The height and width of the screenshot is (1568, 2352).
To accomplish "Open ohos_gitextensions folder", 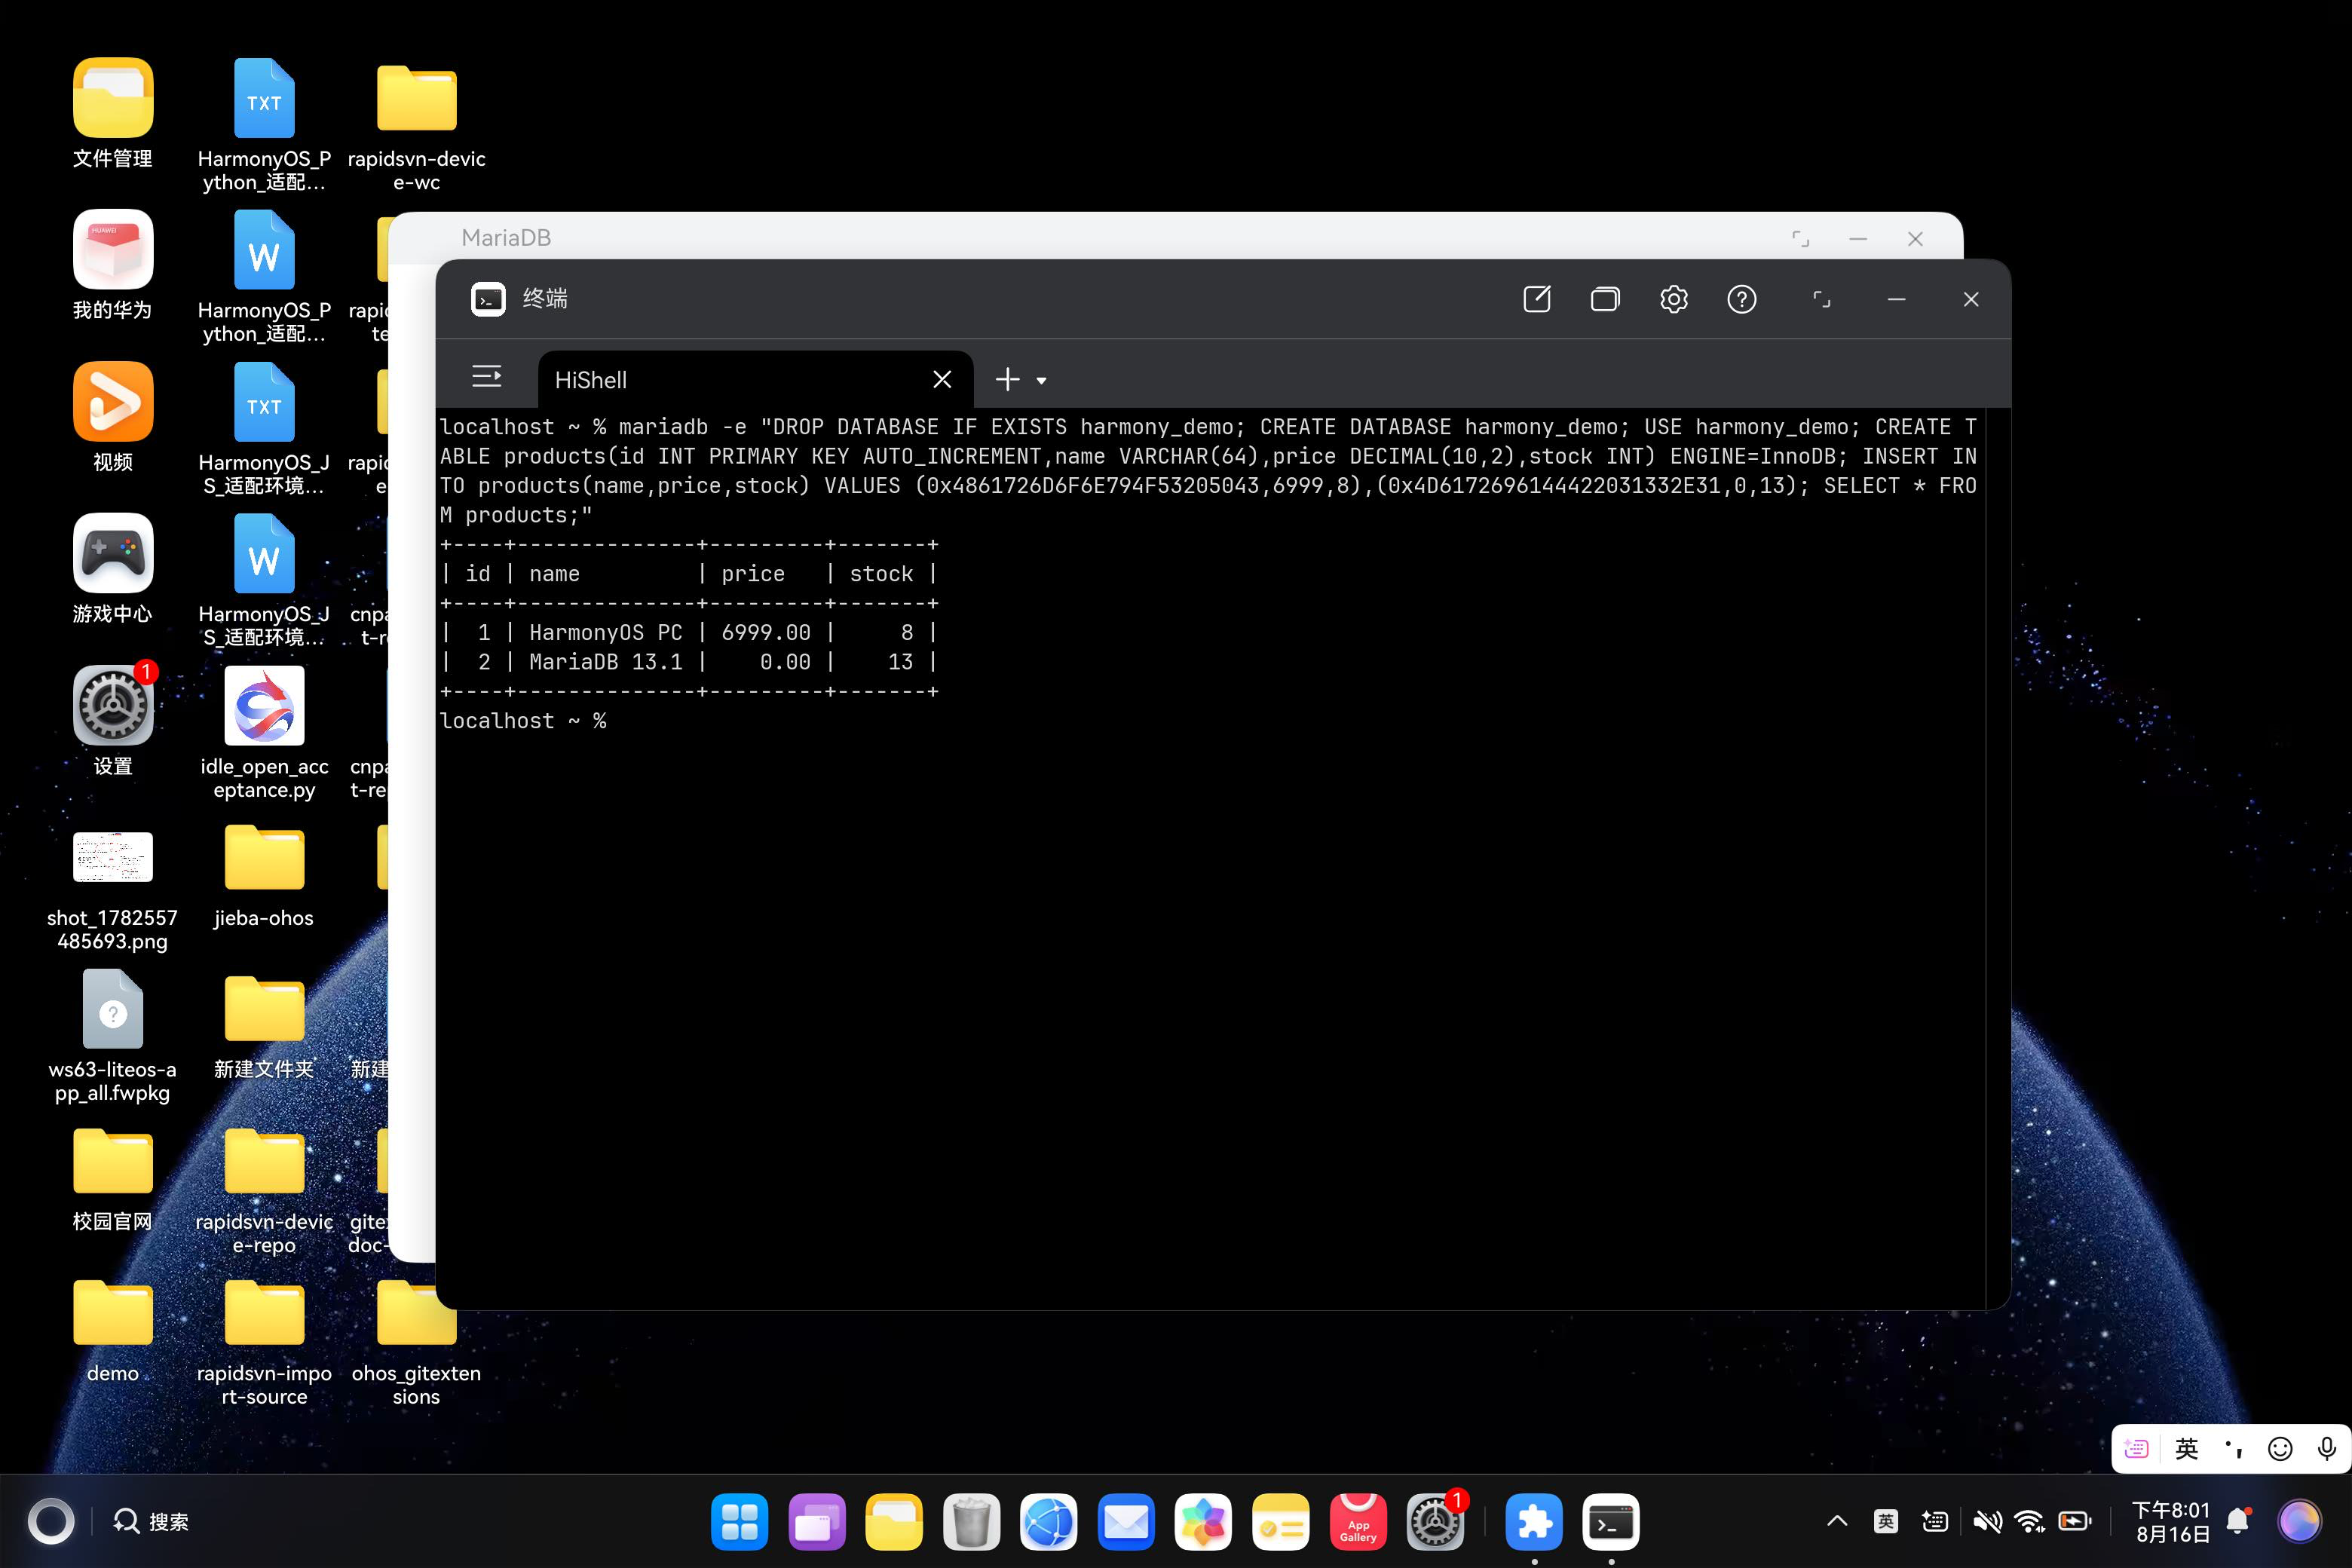I will (x=416, y=1341).
